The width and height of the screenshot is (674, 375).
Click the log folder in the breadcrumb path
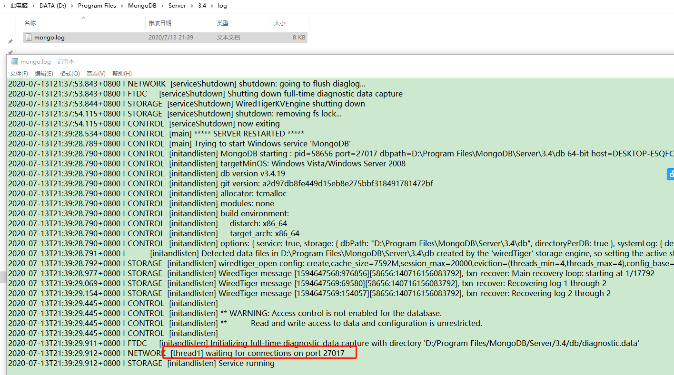[x=222, y=5]
